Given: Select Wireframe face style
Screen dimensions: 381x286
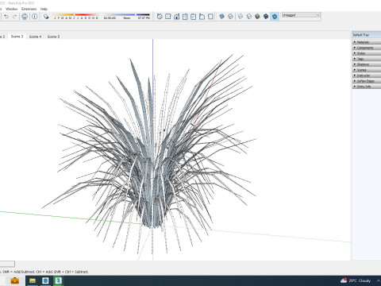Looking at the screenshot, I should (x=241, y=17).
